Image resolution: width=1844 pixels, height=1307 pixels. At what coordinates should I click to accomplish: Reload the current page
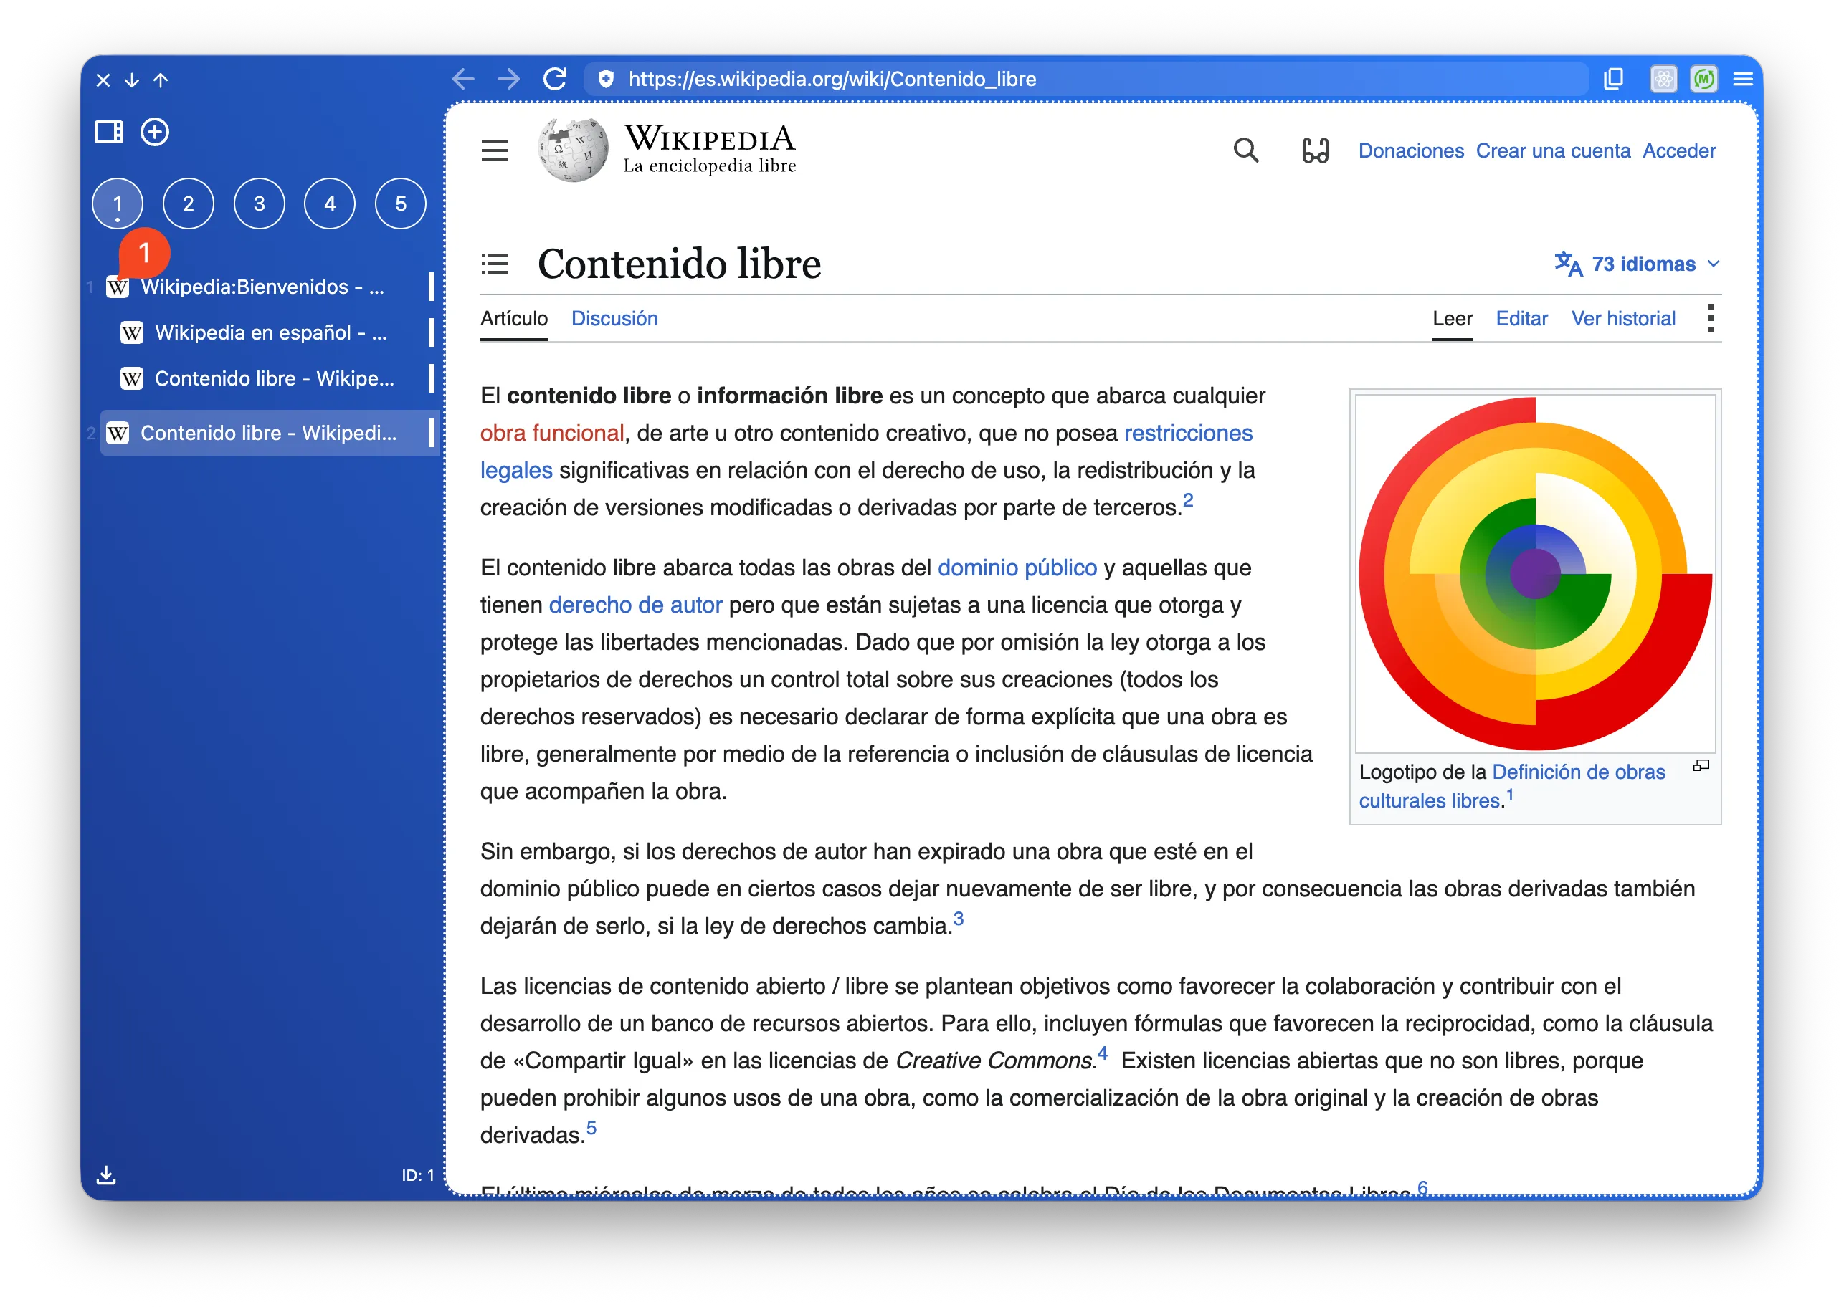click(555, 79)
